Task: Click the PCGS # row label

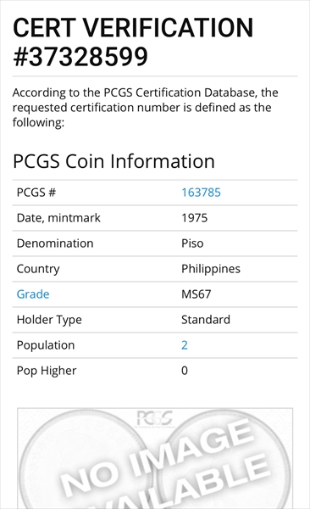Action: pos(36,193)
